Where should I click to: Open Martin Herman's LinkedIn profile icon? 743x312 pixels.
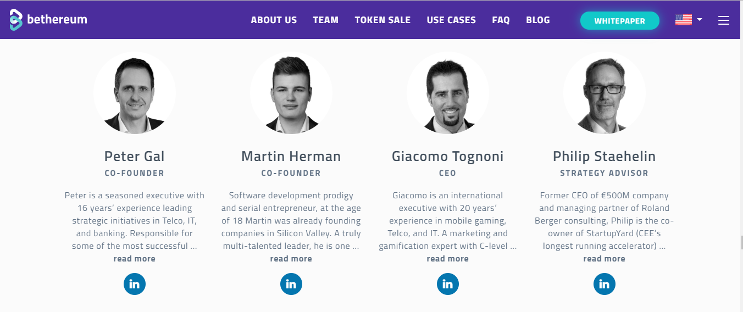pos(291,284)
